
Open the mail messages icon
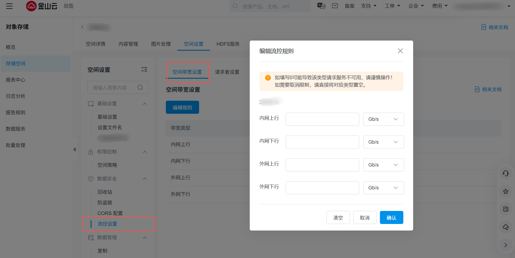click(x=335, y=6)
